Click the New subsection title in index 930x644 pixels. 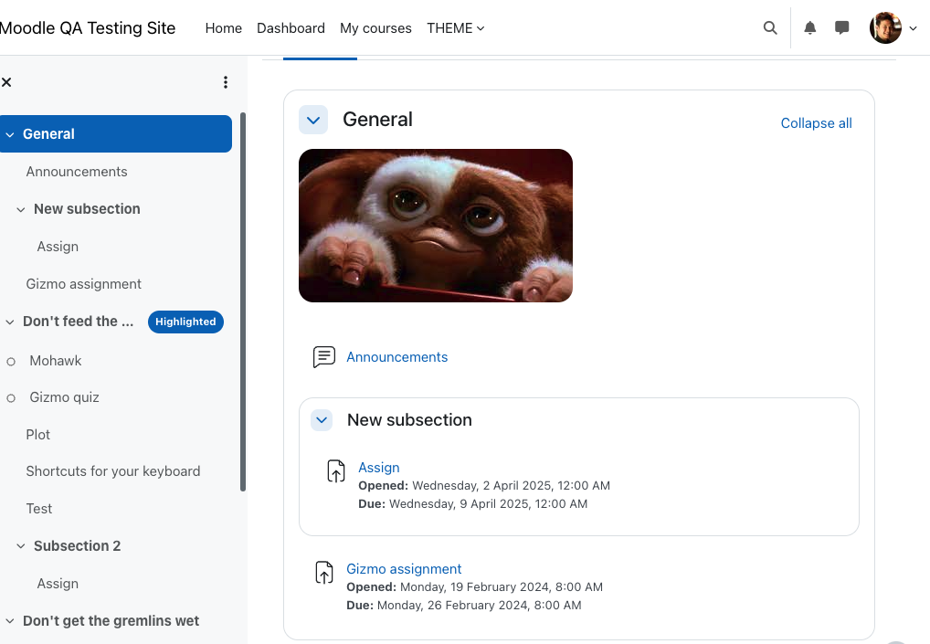(87, 209)
